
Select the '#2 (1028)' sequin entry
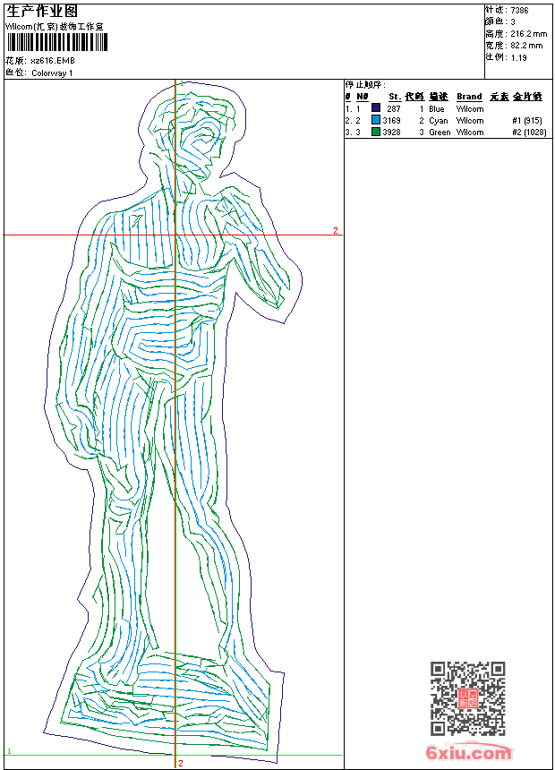coord(529,133)
